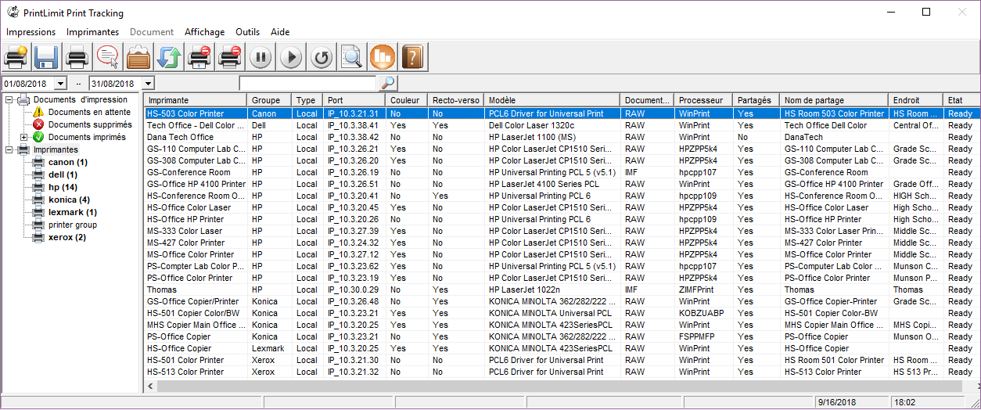Click the search magnifier button
The image size is (981, 410).
coord(387,83)
